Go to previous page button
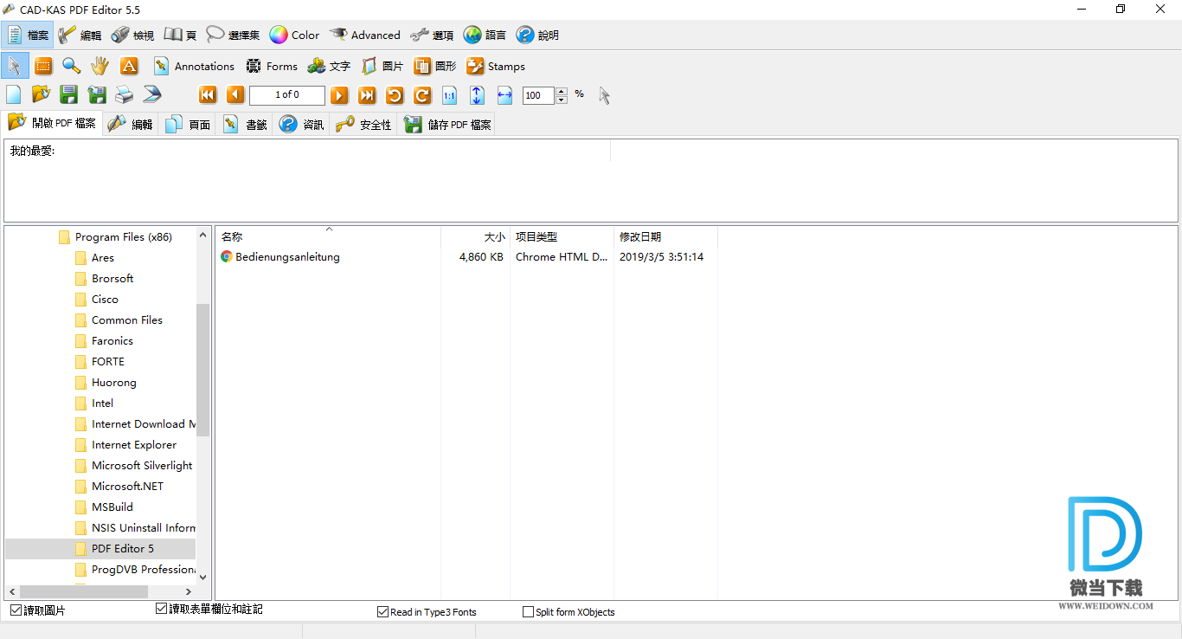This screenshot has width=1182, height=639. (235, 95)
